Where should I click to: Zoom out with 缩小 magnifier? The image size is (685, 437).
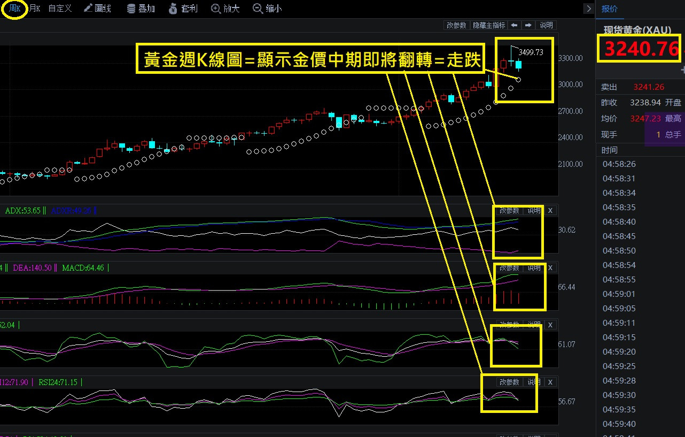pos(267,9)
